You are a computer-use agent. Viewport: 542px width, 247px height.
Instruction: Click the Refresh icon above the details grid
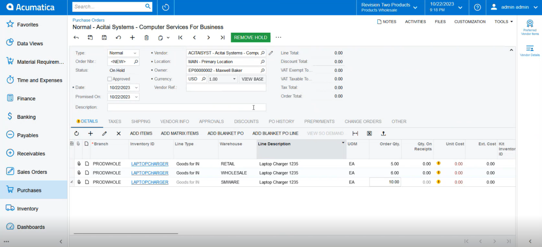pyautogui.click(x=77, y=134)
